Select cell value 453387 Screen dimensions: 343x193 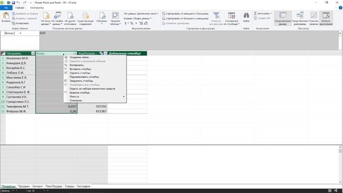[93, 111]
